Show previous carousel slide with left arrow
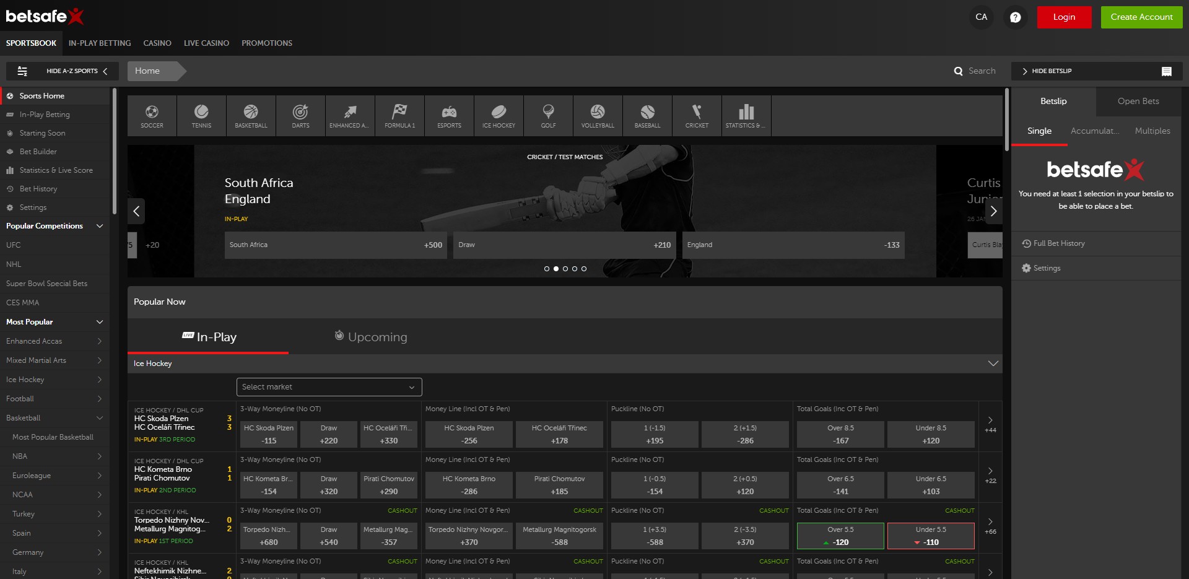This screenshot has width=1189, height=579. tap(136, 211)
